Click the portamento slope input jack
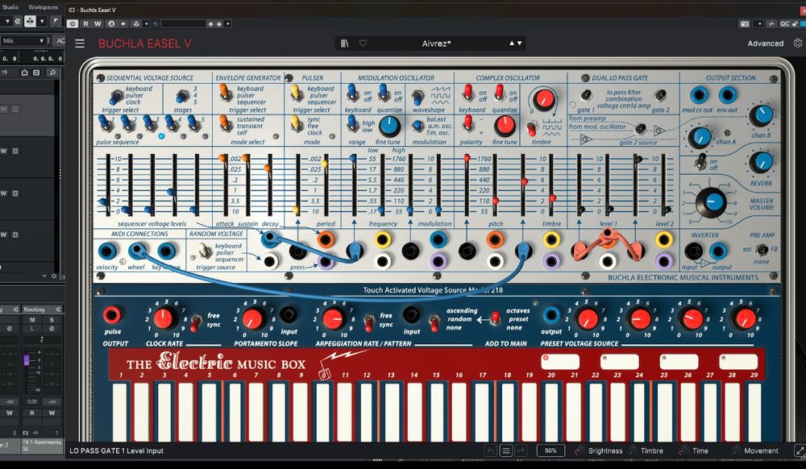The image size is (806, 469). coord(289,314)
